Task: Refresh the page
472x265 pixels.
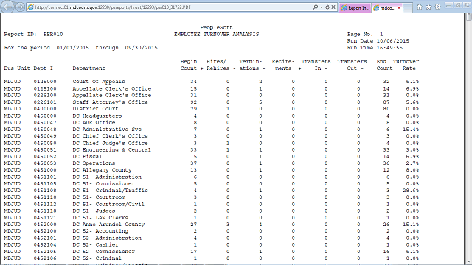Action: (327, 7)
